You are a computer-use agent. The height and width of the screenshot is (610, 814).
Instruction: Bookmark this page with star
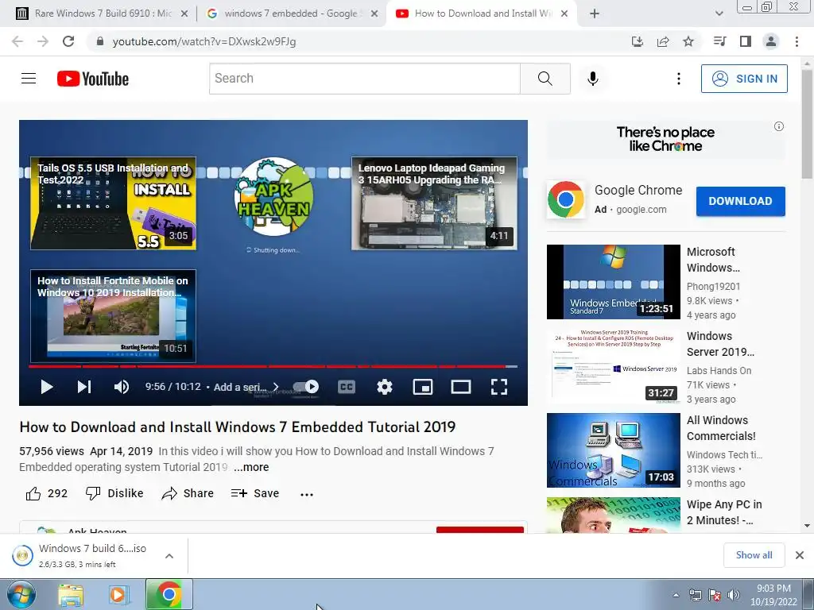point(688,41)
